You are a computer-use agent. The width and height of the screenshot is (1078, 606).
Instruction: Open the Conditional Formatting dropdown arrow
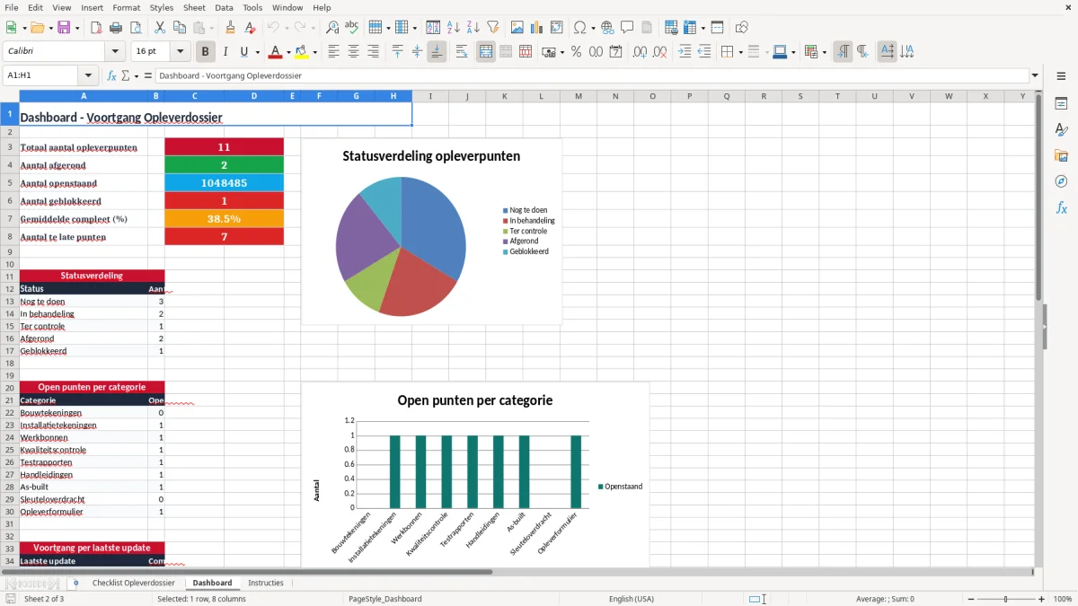(824, 52)
